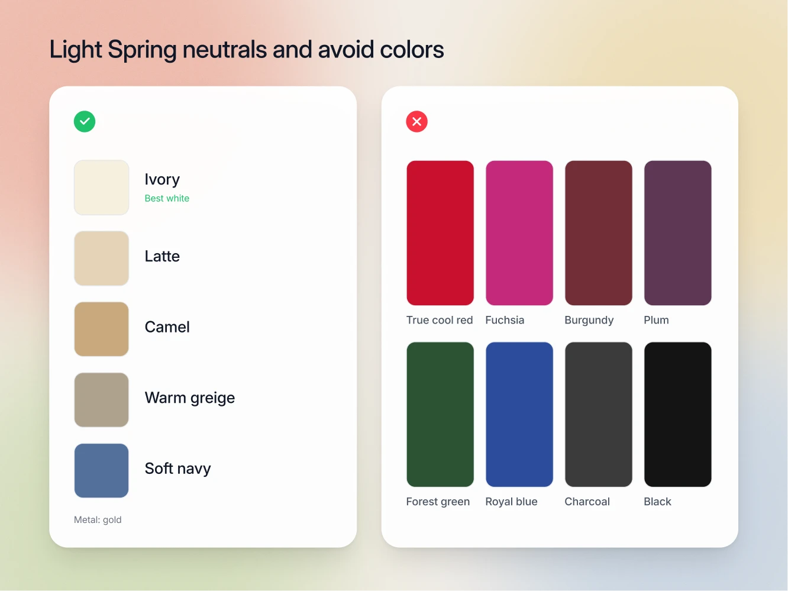Click the 'True cool red' label
Viewport: 788px width, 591px height.
tap(440, 320)
